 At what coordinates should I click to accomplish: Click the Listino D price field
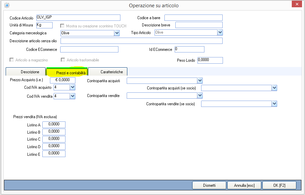coord(54,146)
